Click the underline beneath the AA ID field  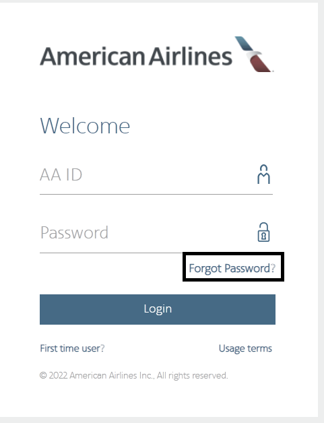pos(156,194)
